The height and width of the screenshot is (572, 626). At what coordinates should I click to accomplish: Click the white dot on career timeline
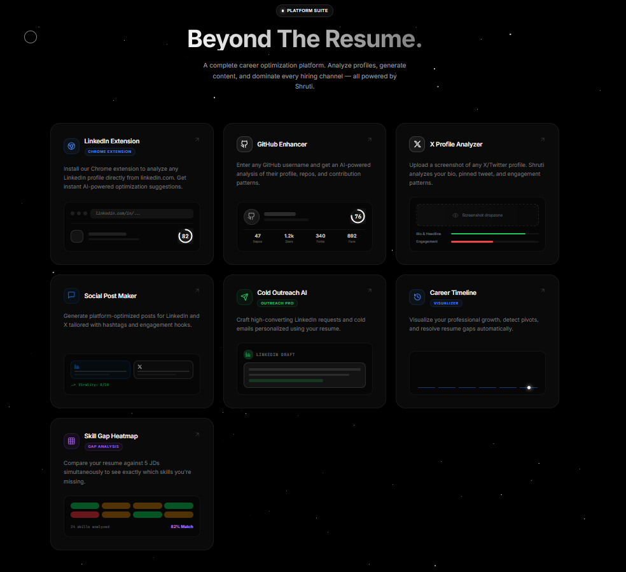coord(529,388)
